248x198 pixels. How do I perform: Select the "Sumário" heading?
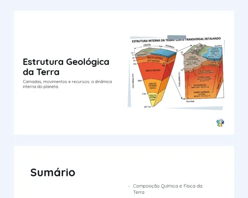tap(53, 172)
